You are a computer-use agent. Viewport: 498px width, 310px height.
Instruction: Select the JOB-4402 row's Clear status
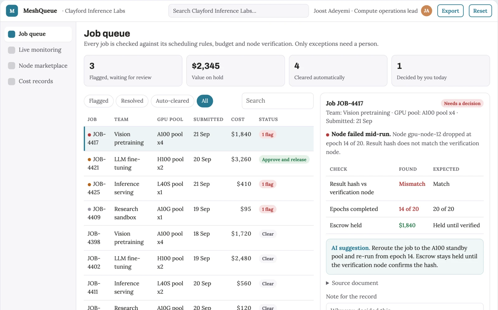268,259
